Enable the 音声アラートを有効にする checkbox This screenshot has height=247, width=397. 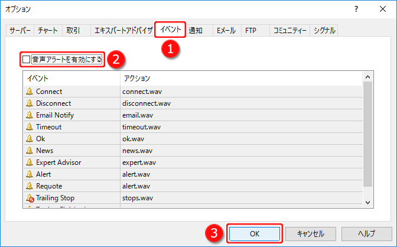coord(27,60)
